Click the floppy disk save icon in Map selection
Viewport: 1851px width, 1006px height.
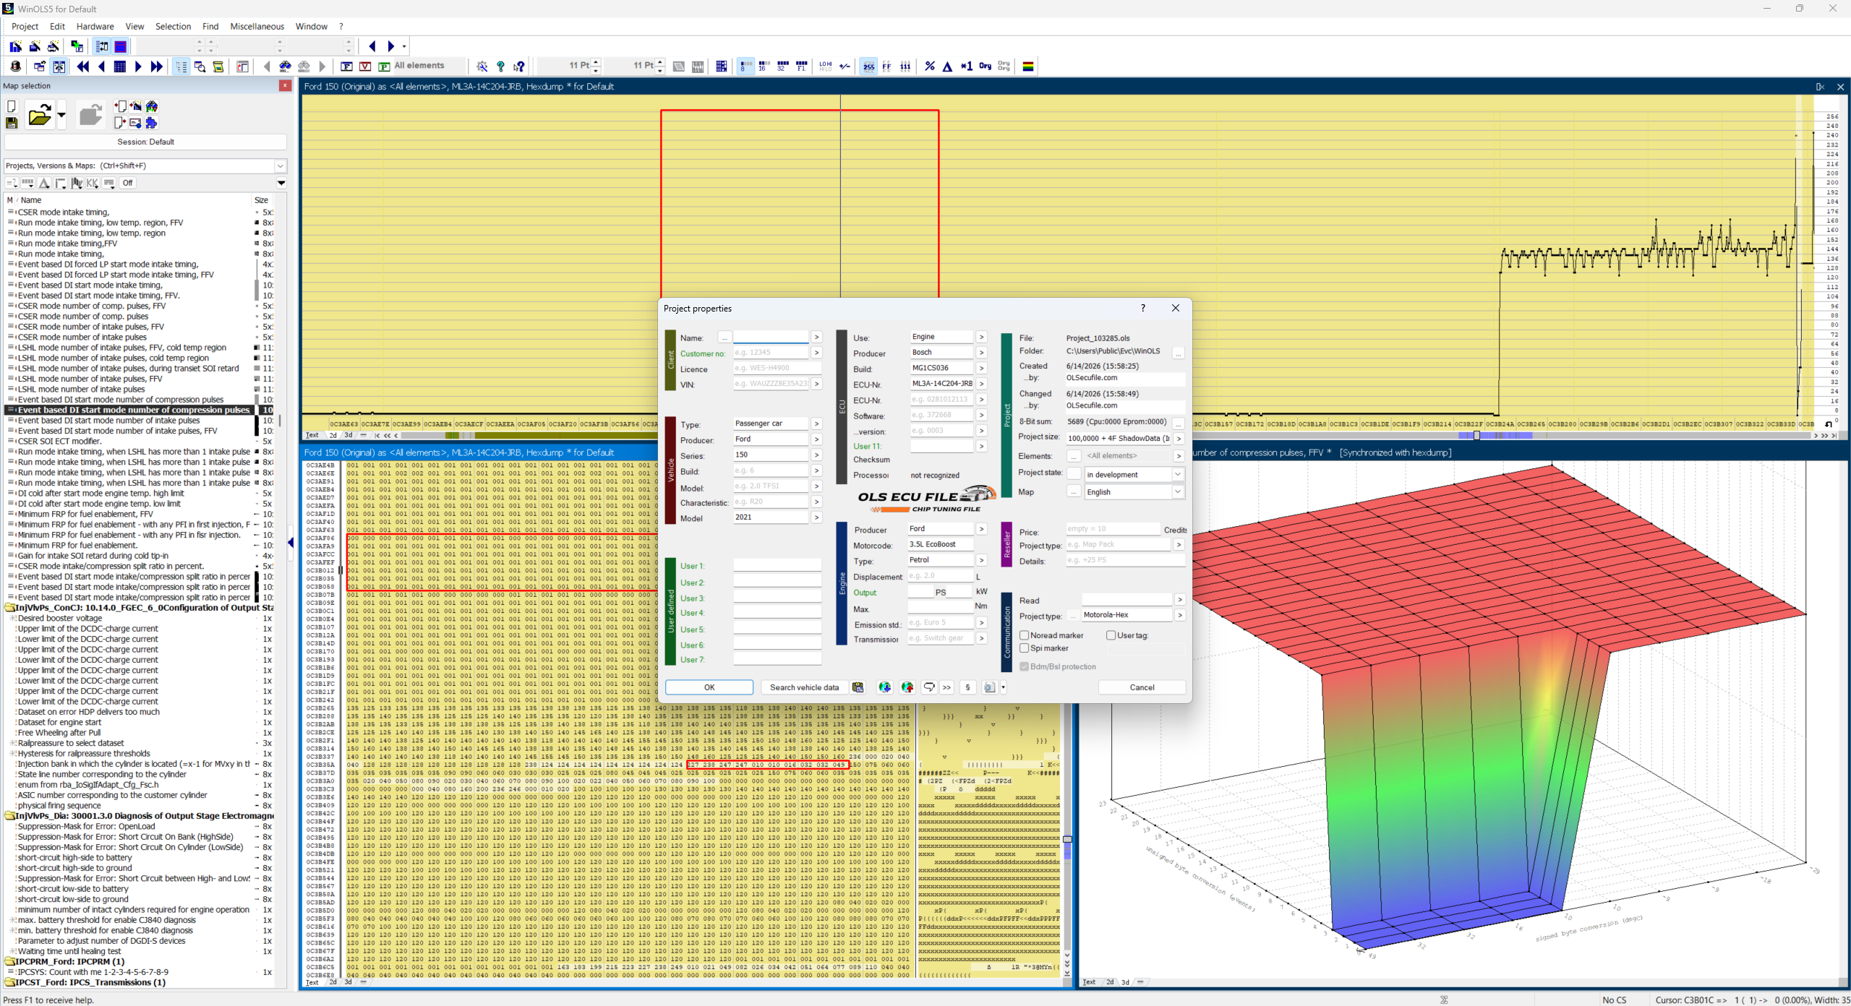tap(12, 123)
